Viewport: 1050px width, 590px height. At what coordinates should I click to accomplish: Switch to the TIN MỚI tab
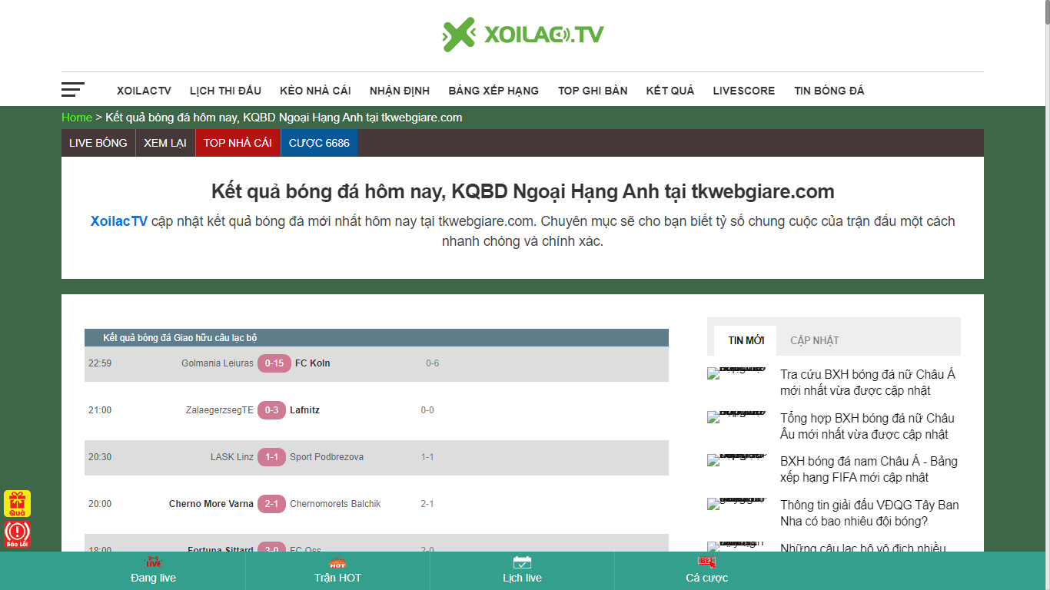point(746,340)
